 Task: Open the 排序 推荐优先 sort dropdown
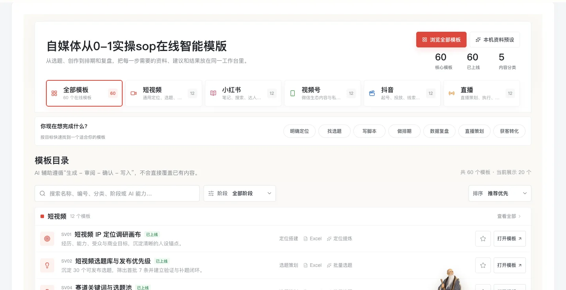pyautogui.click(x=500, y=194)
